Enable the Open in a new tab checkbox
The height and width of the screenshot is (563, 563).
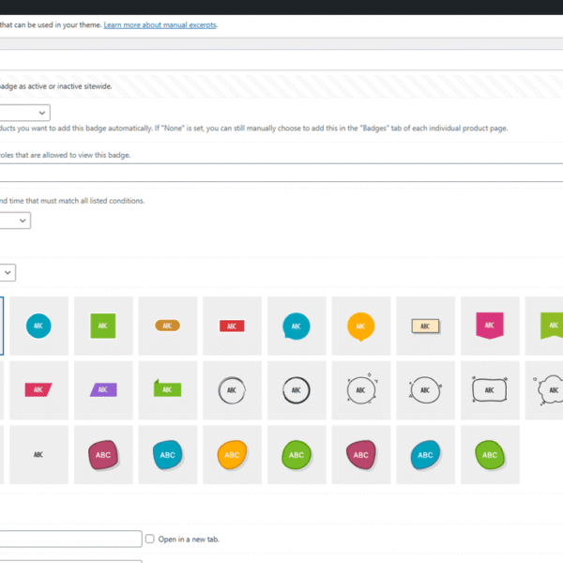coord(150,539)
